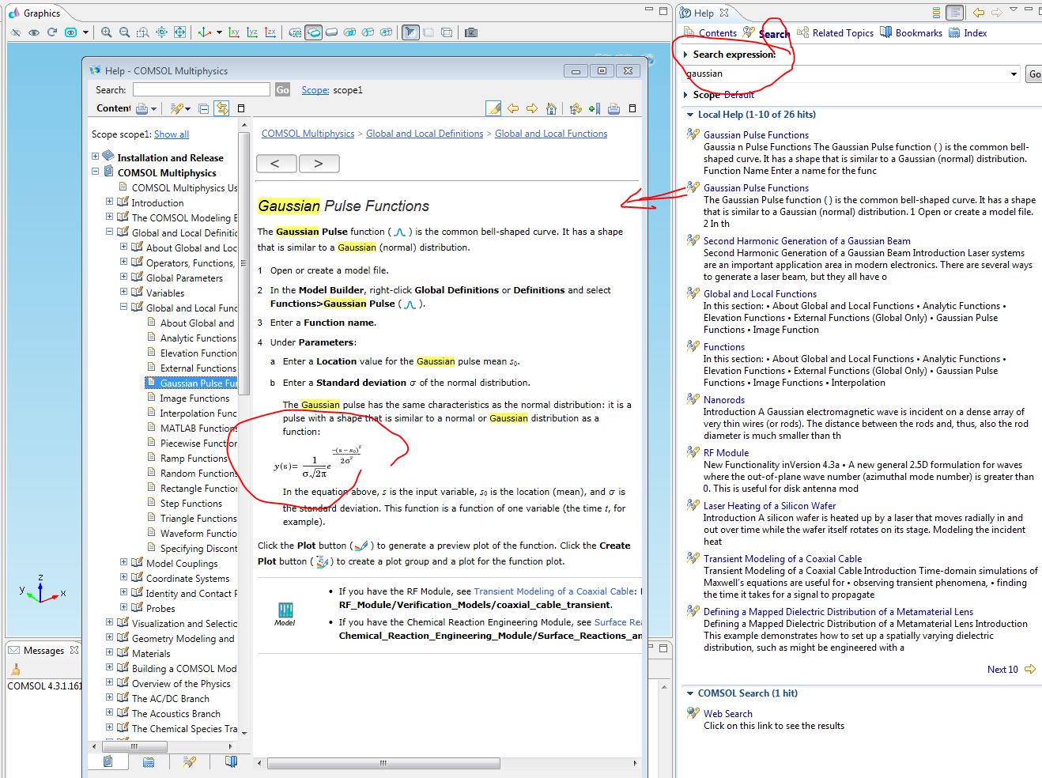1042x778 pixels.
Task: Click the Next 10 results link
Action: pyautogui.click(x=1002, y=670)
